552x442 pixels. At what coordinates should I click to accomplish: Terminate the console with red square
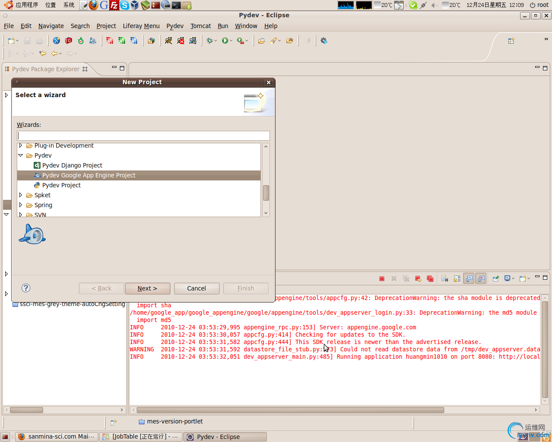(x=382, y=279)
